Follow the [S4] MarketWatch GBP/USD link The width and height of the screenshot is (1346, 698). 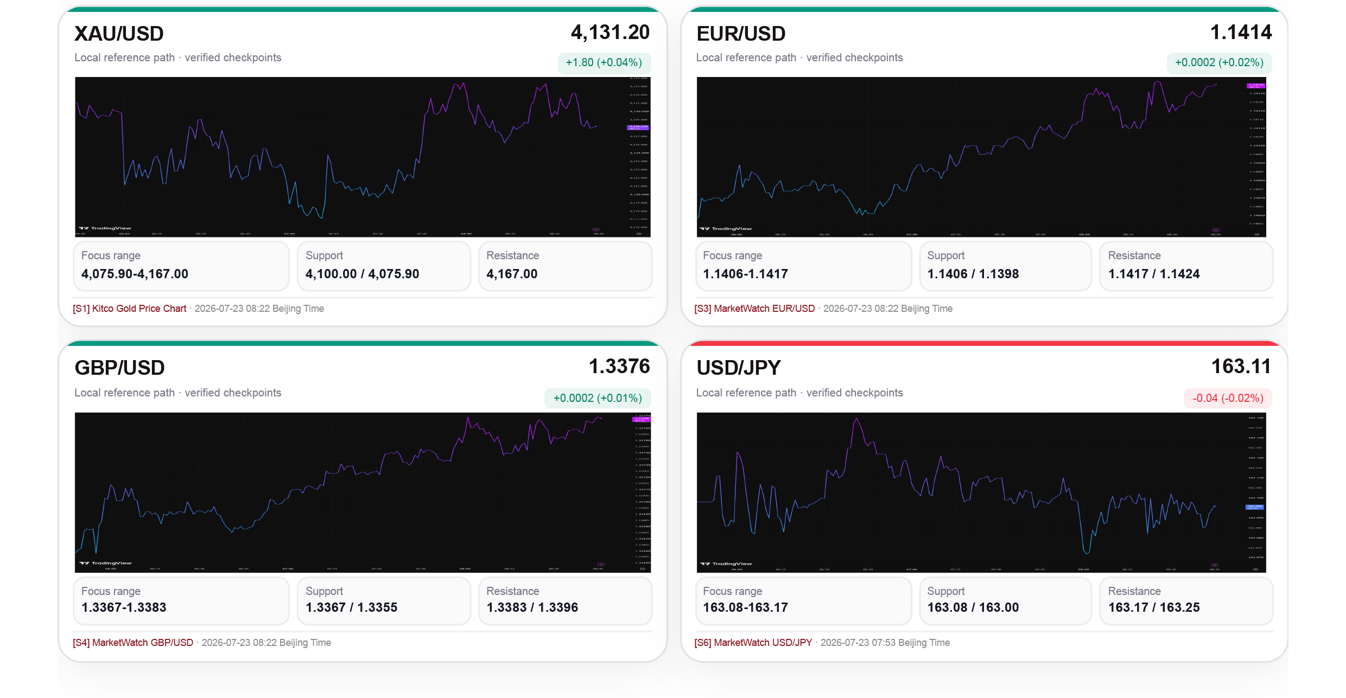point(133,643)
